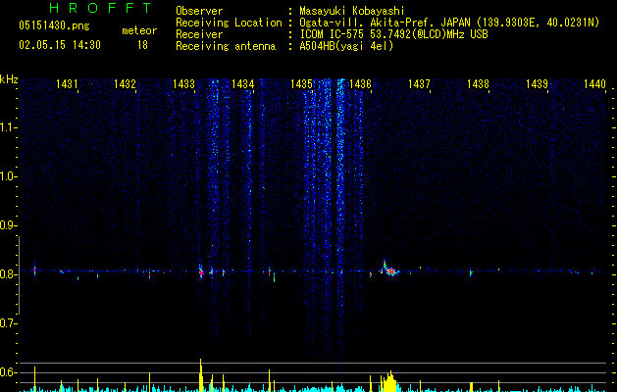This screenshot has height=392, width=617.
Task: Click the 1433 time marker
Action: (184, 84)
